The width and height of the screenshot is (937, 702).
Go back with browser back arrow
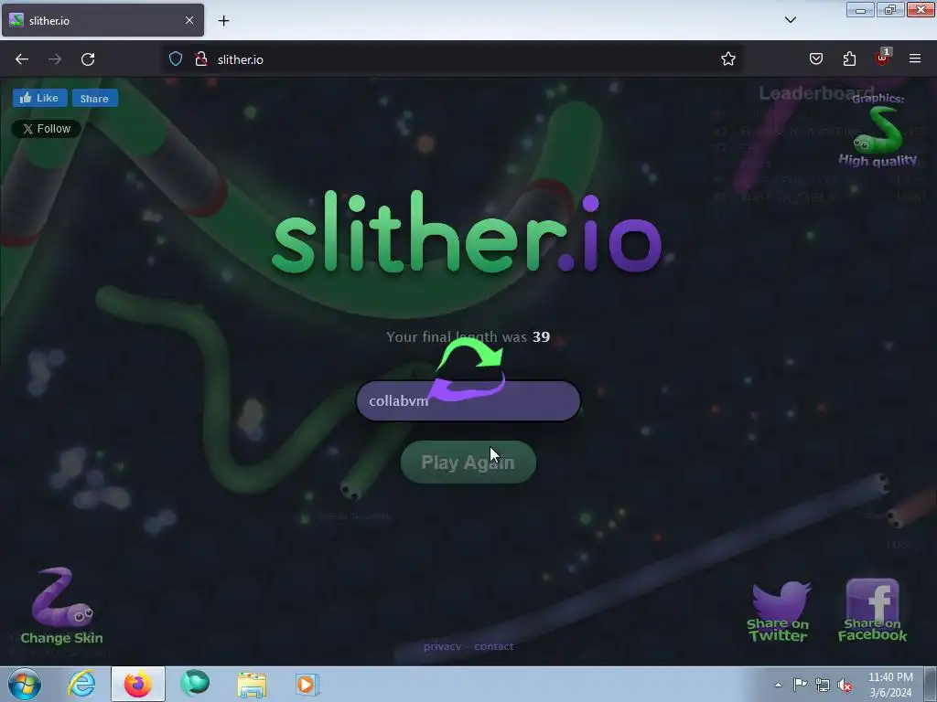[x=22, y=59]
